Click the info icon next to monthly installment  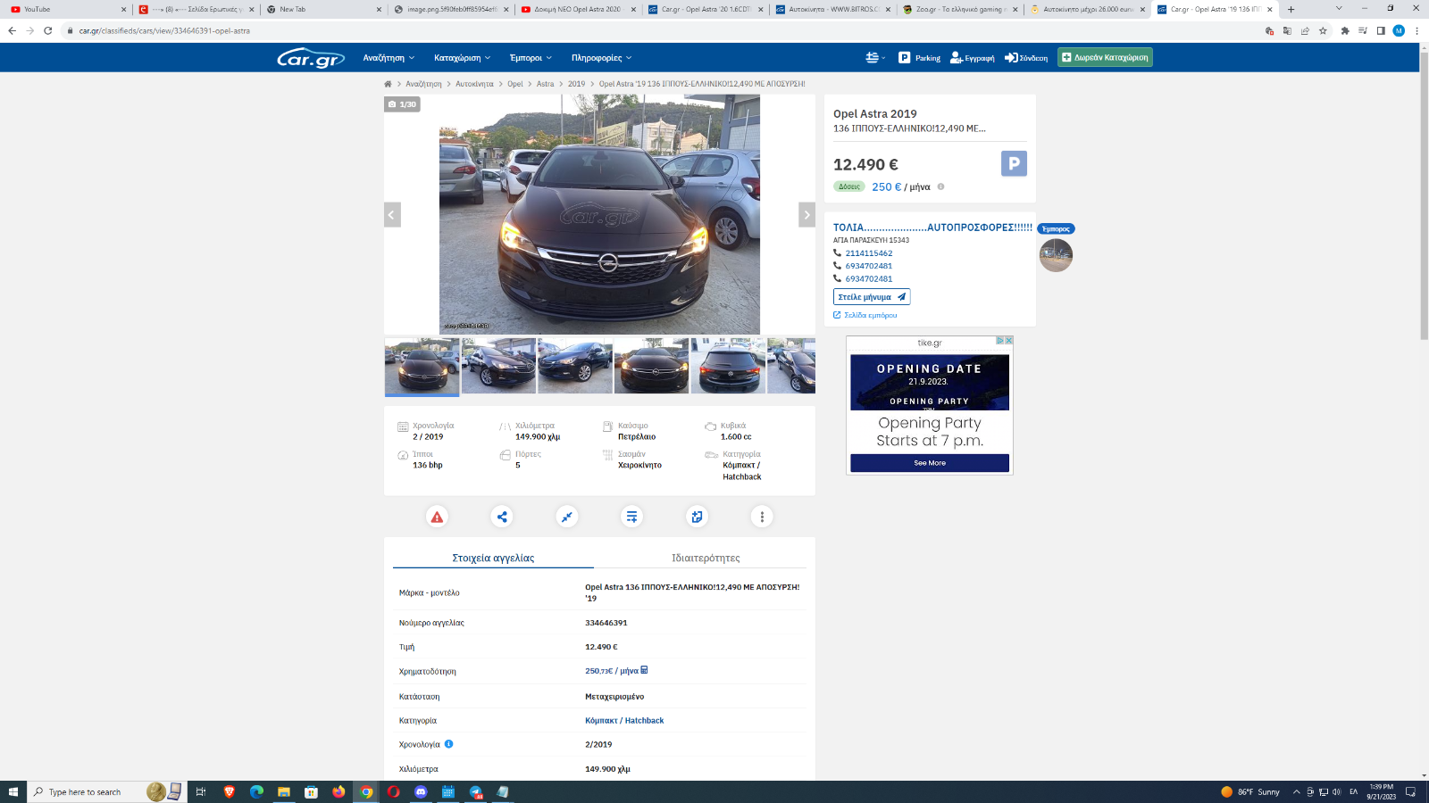940,186
